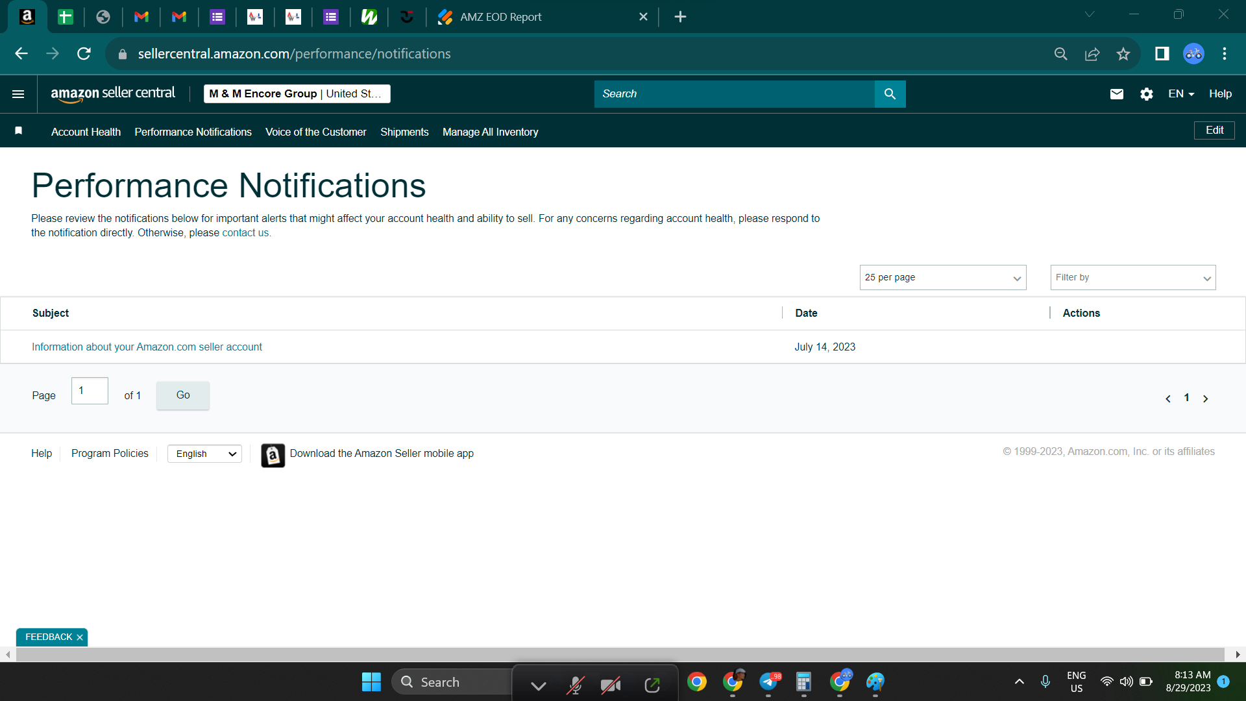
Task: Open Information about your Amazon.com seller account
Action: point(147,347)
